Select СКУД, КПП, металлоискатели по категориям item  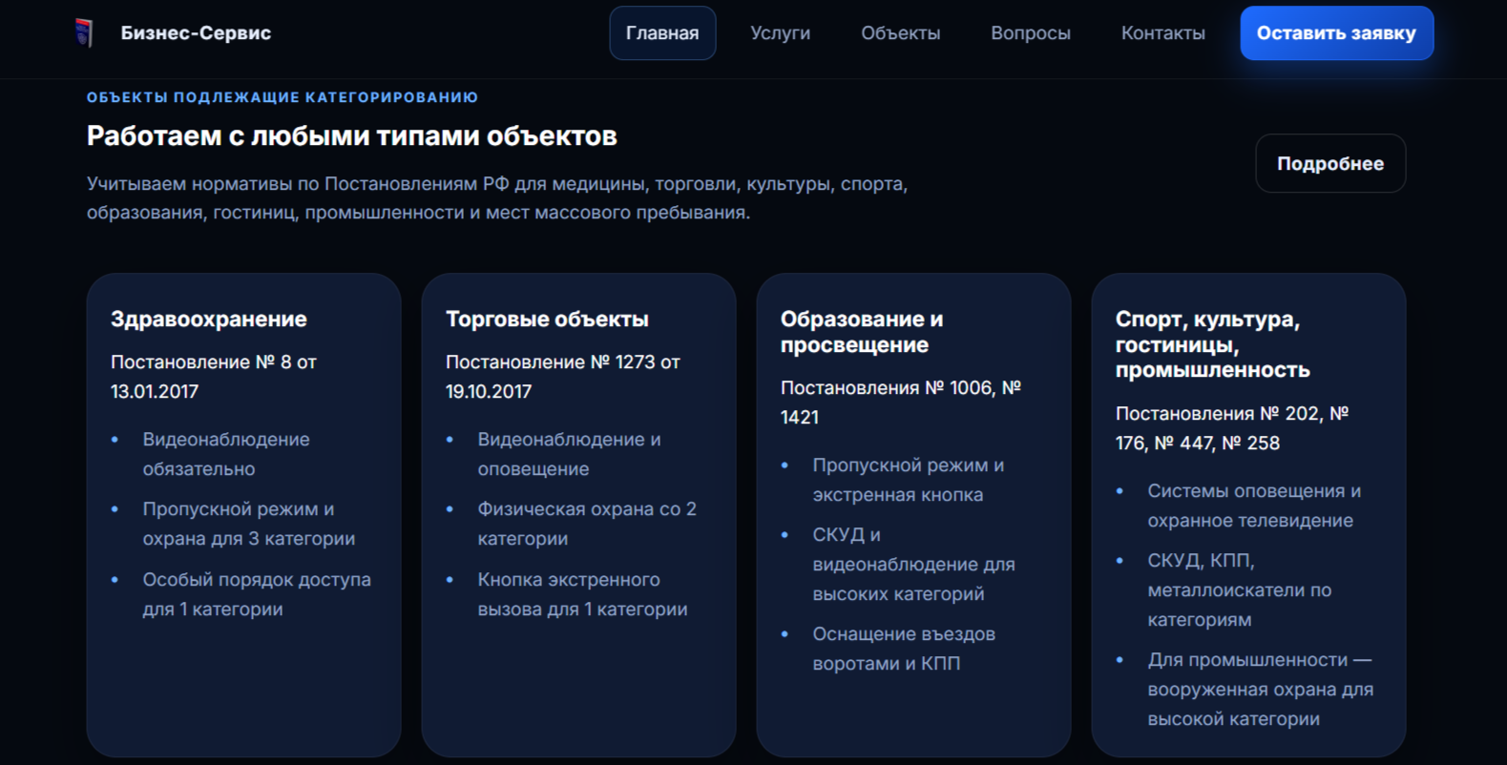1239,589
